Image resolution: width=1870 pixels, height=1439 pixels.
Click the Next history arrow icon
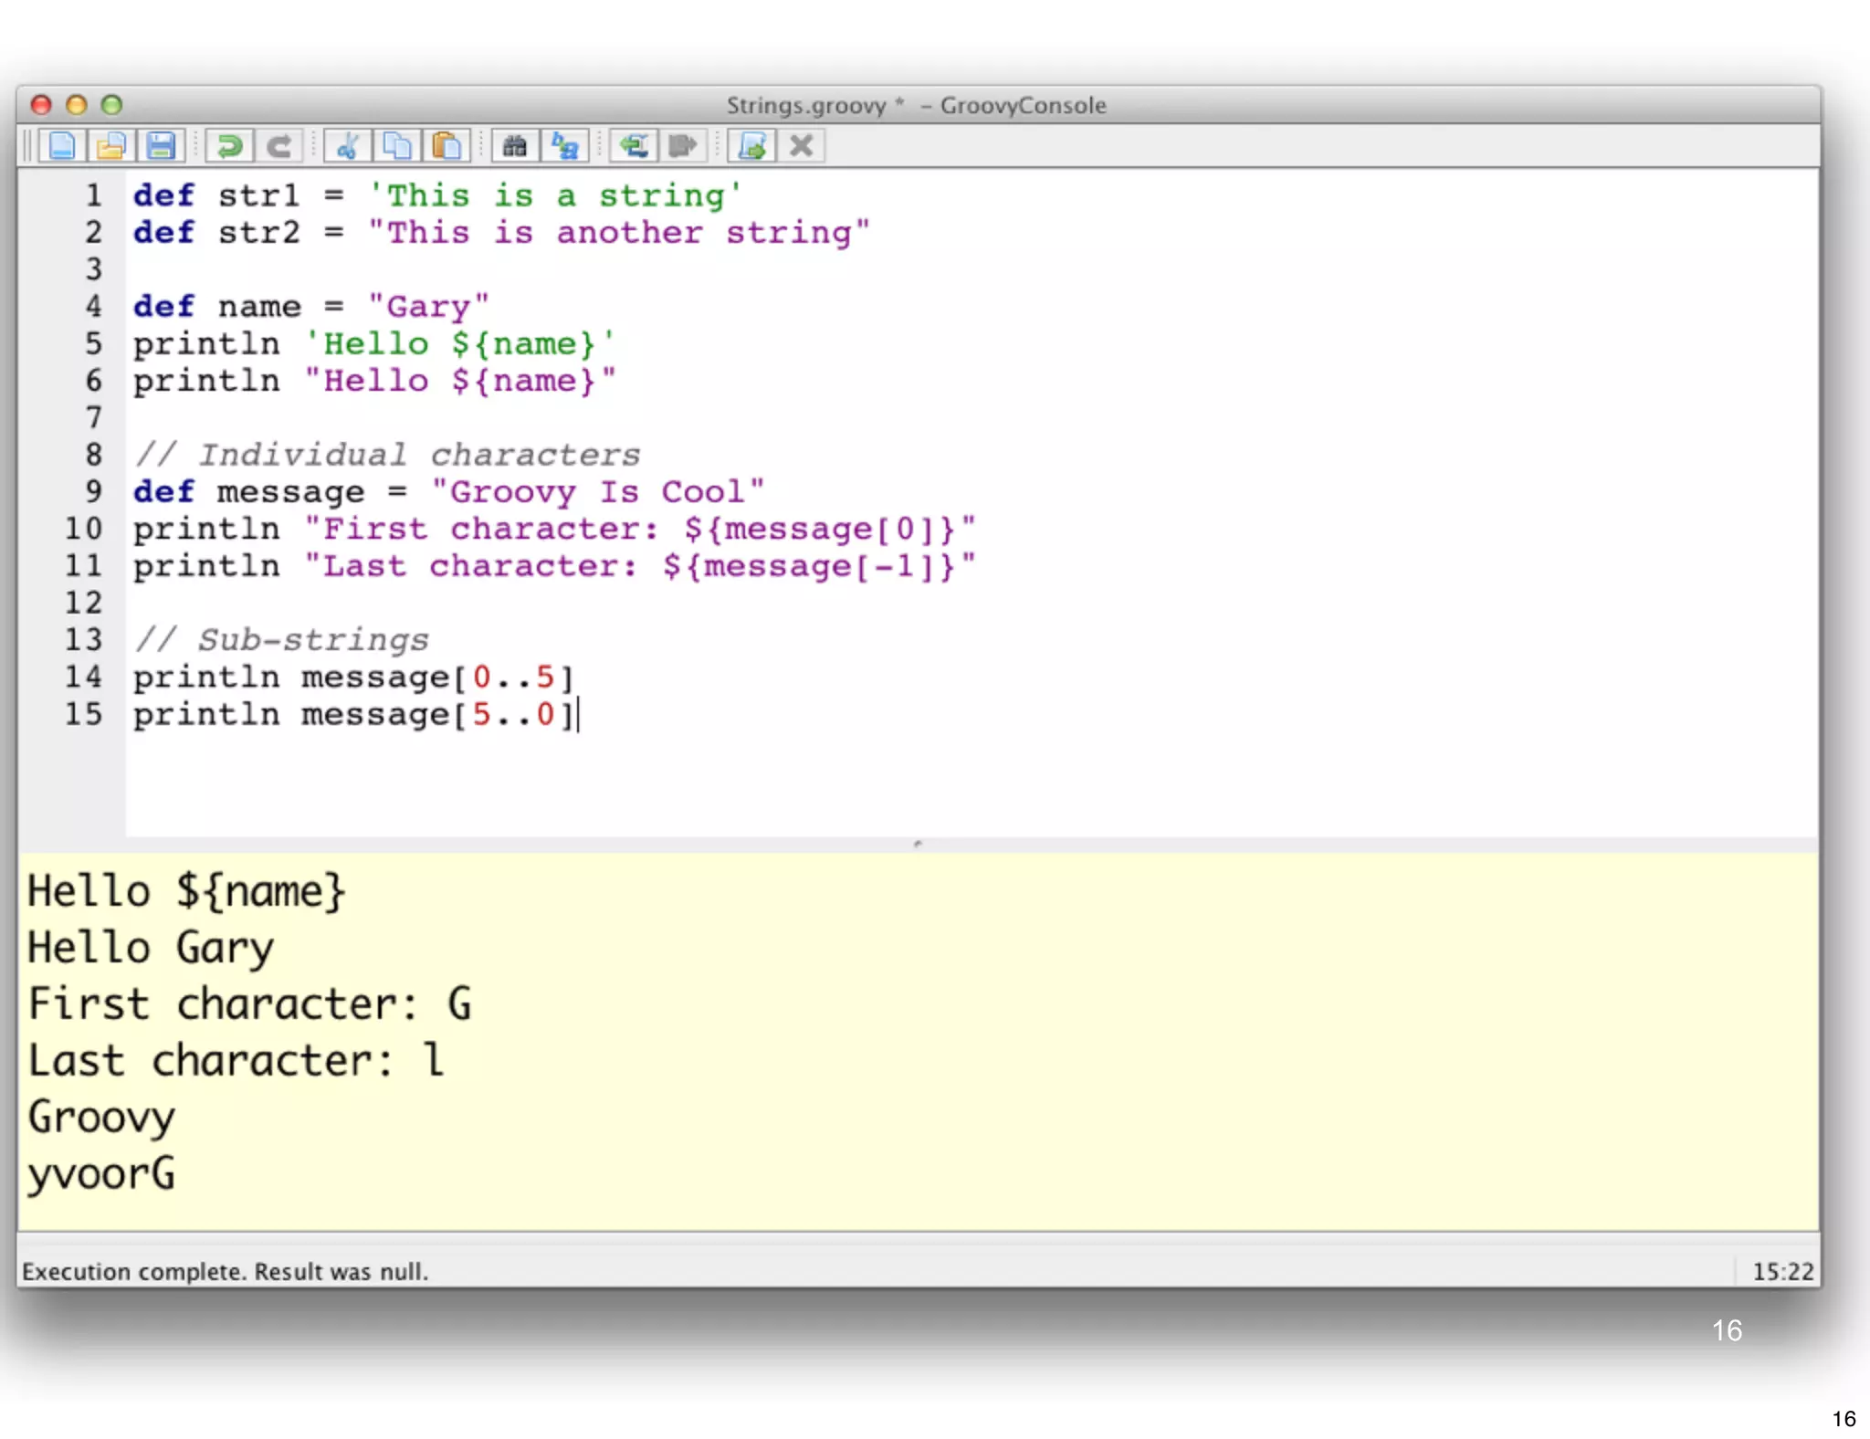pos(682,146)
